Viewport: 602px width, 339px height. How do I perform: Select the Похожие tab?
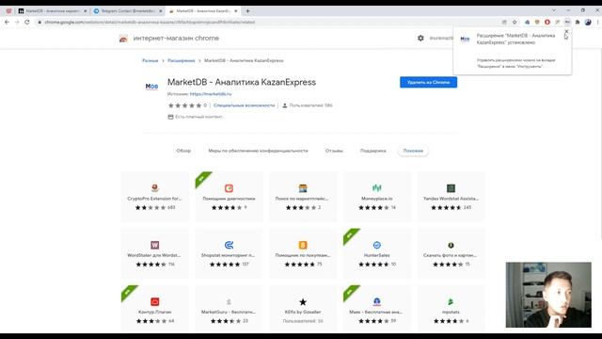click(413, 151)
